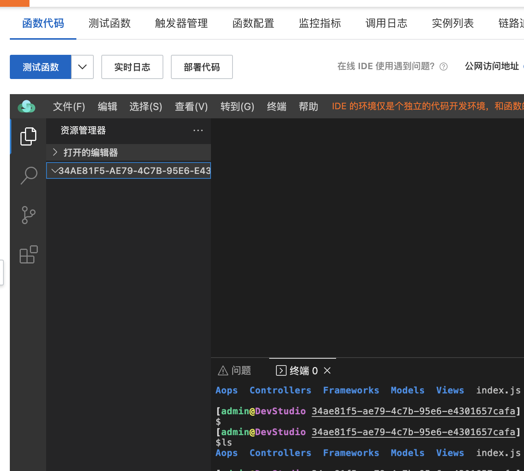Click the $ls command line in terminal
This screenshot has width=524, height=471.
(224, 442)
